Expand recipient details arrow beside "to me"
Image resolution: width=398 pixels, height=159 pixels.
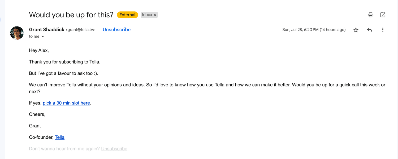click(43, 37)
